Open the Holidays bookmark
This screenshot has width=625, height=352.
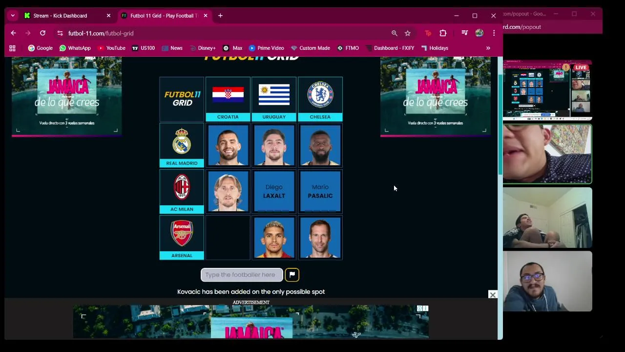pyautogui.click(x=434, y=48)
